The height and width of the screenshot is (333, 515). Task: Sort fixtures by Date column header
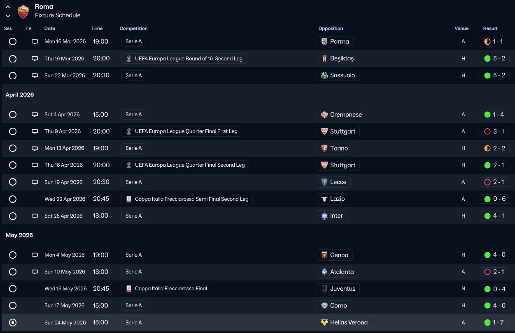point(50,28)
